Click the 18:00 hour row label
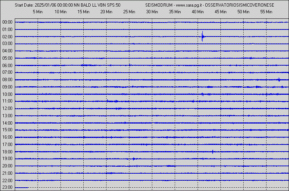Viewport: 289px width, 191px height. [7, 152]
